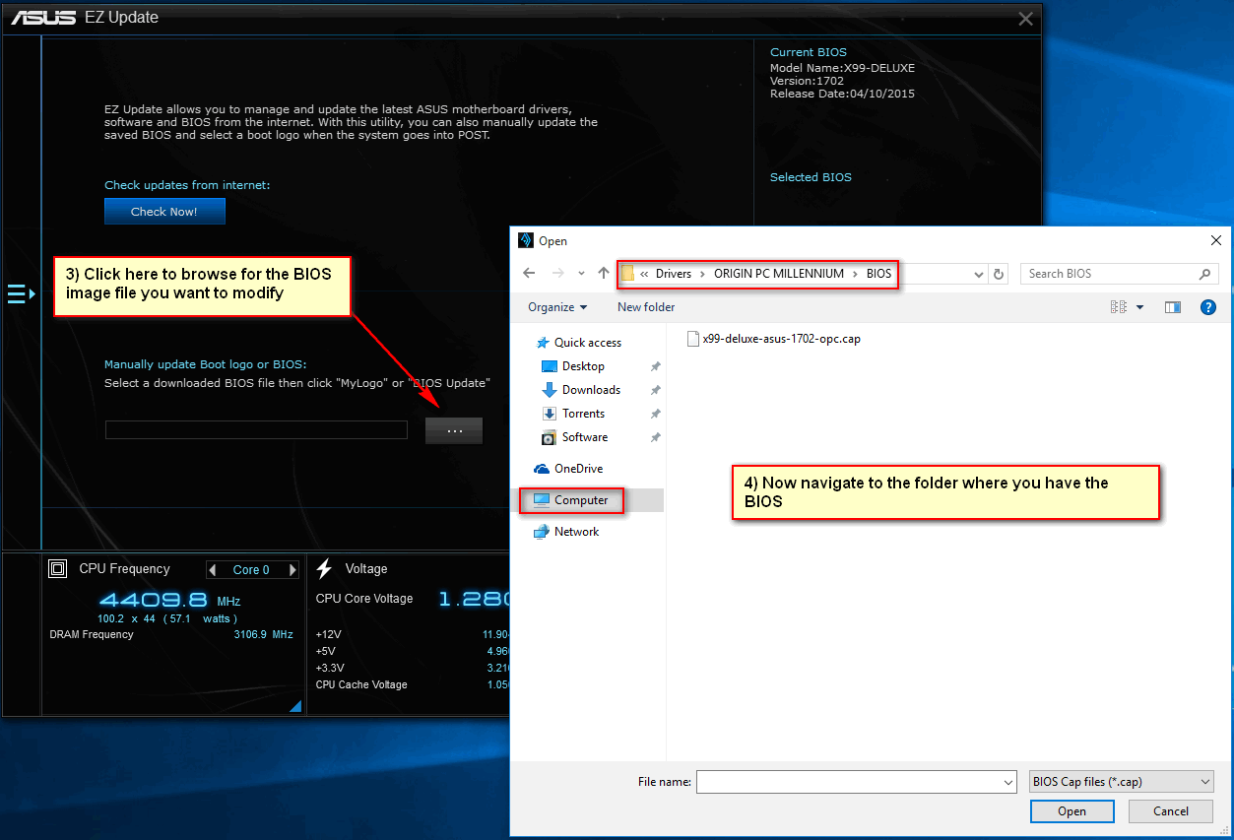
Task: Click the Check Now! button
Action: click(164, 212)
